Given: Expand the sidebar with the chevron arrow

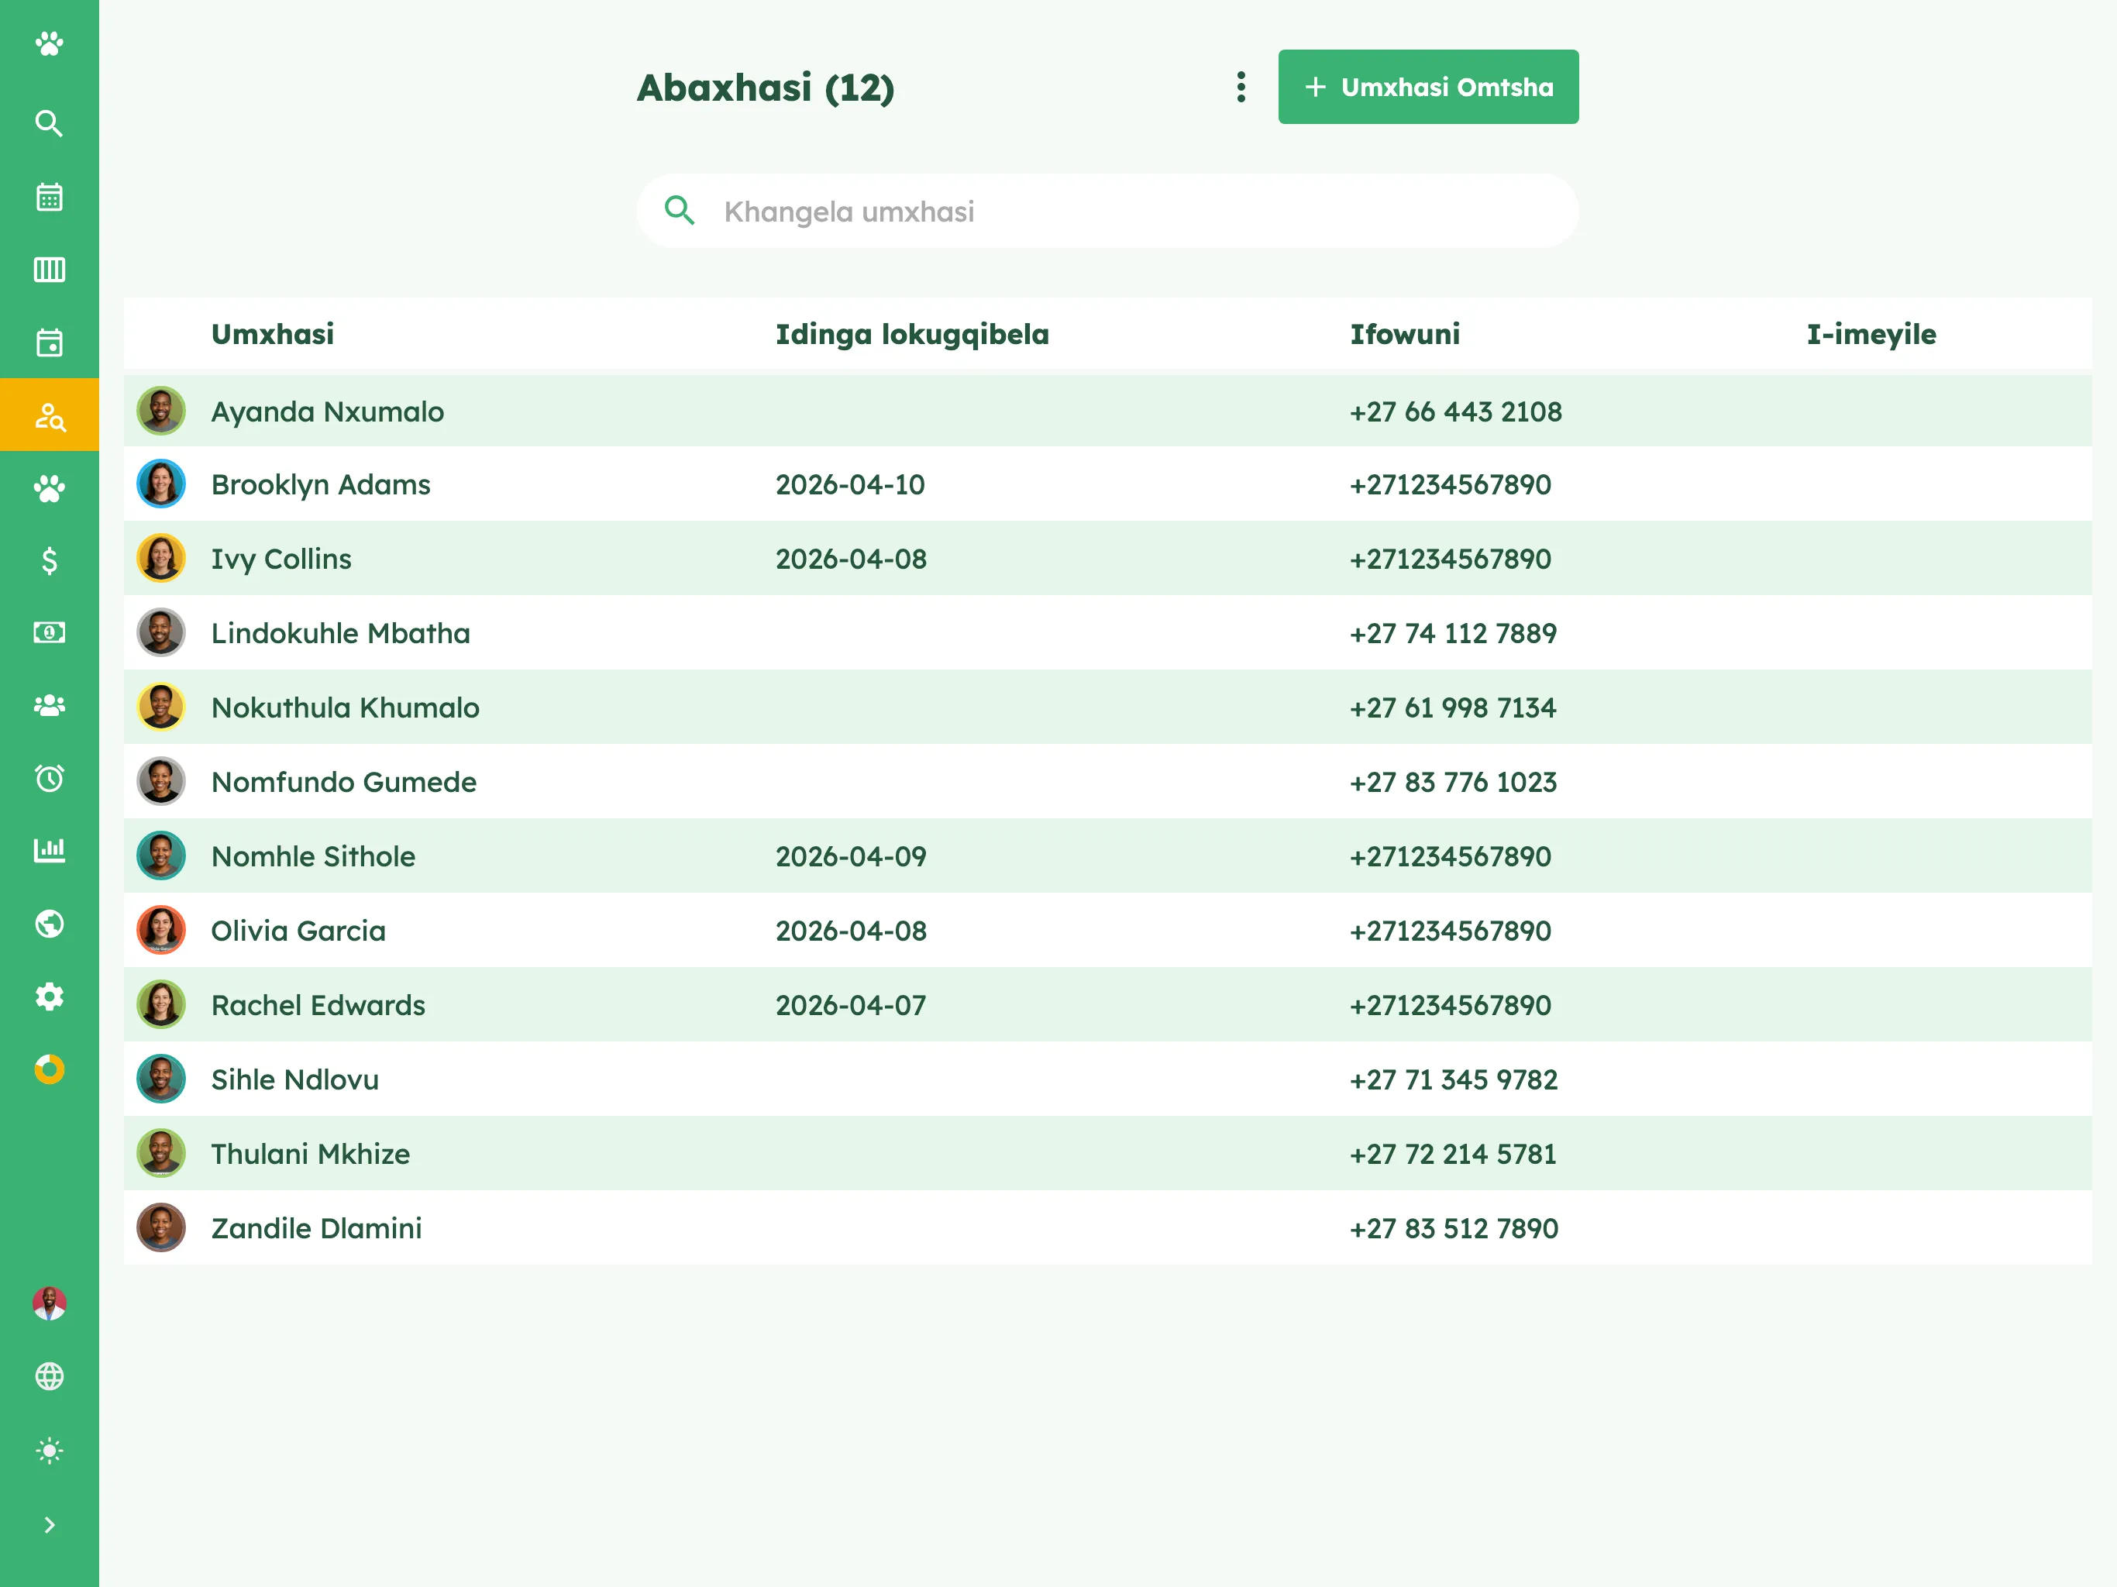Looking at the screenshot, I should (49, 1525).
